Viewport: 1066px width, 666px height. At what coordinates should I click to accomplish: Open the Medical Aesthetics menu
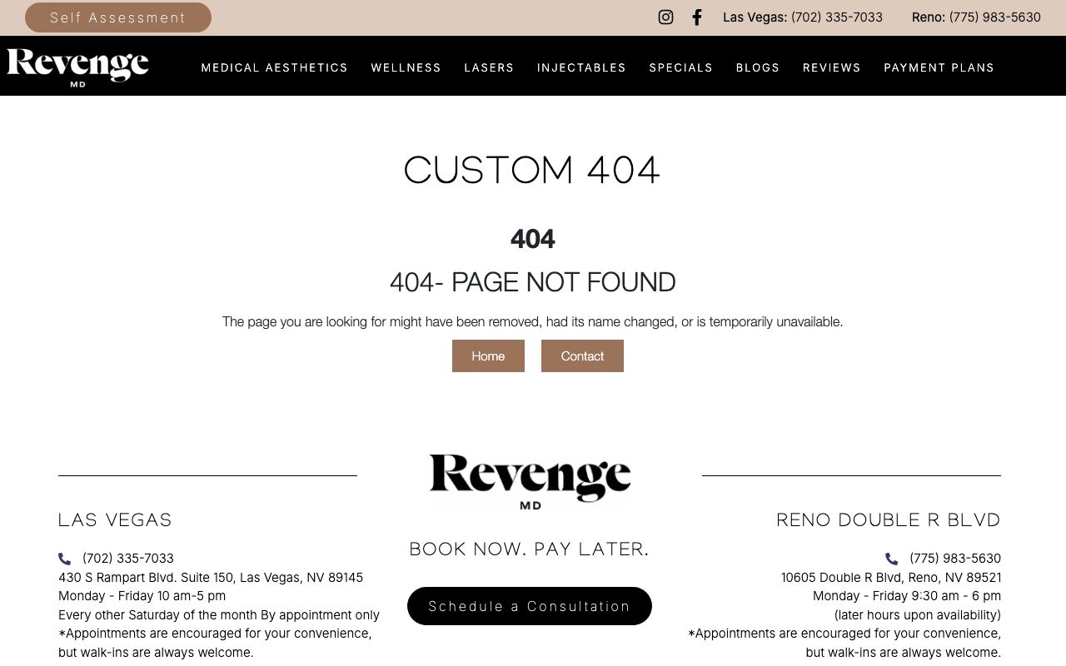point(274,67)
